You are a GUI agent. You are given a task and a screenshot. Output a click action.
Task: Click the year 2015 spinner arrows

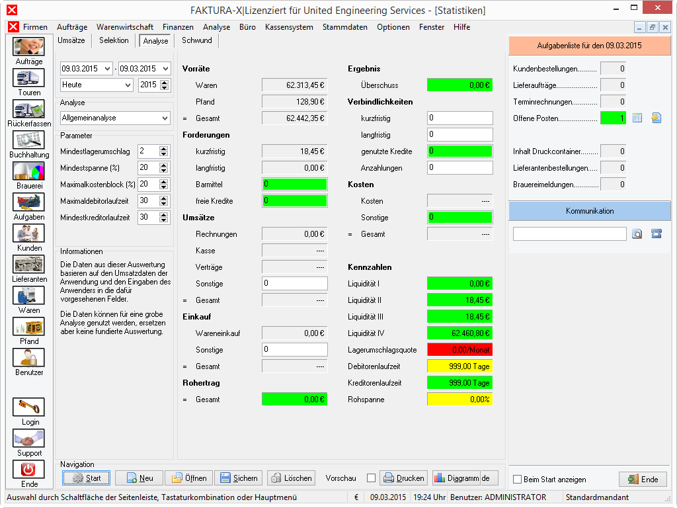164,85
